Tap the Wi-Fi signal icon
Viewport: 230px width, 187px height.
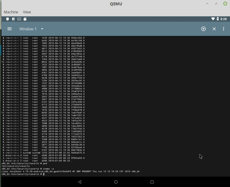(x=213, y=19)
